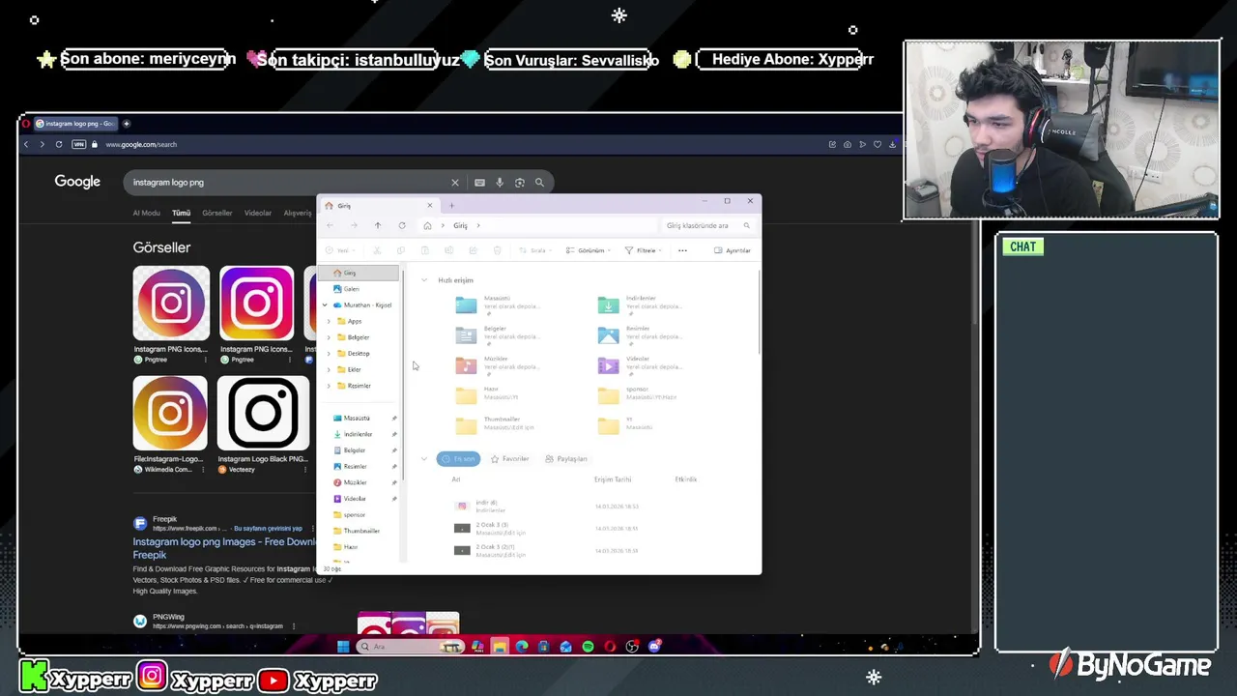
Task: Open the İndirilenler quick access folder tile
Action: pos(640,305)
